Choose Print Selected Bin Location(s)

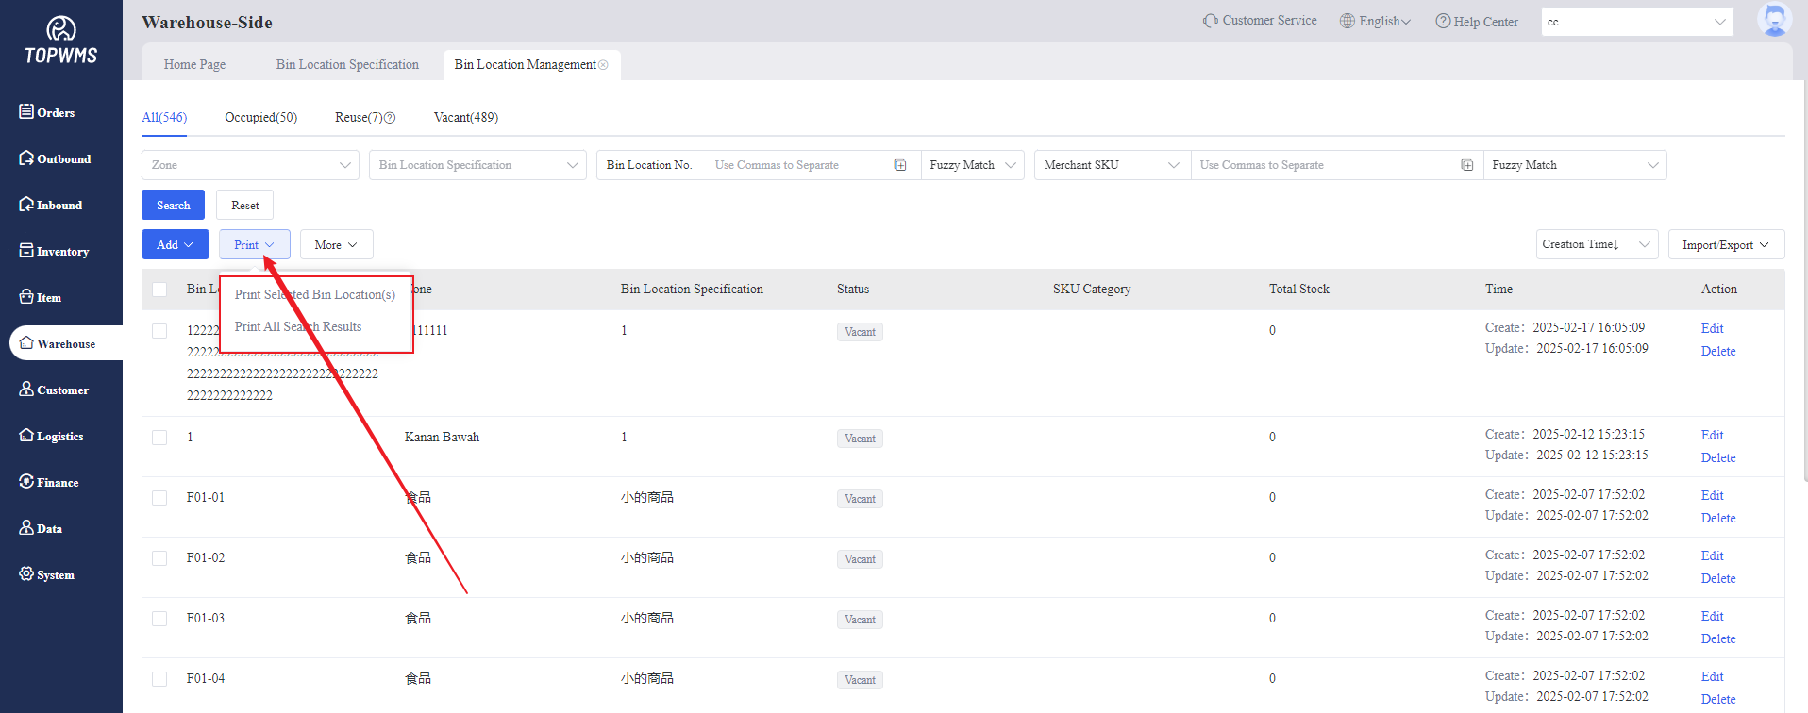point(315,294)
